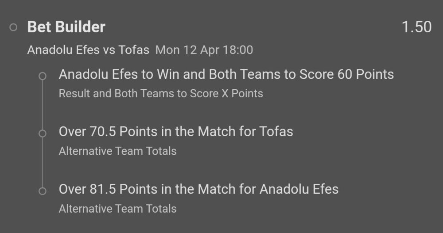443x233 pixels.
Task: Click the 1.50 odds value
Action: coord(416,27)
